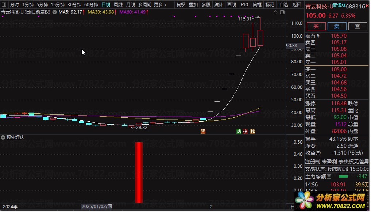Click the 115.31 high price annotation
The height and width of the screenshot is (212, 371).
pyautogui.click(x=244, y=19)
